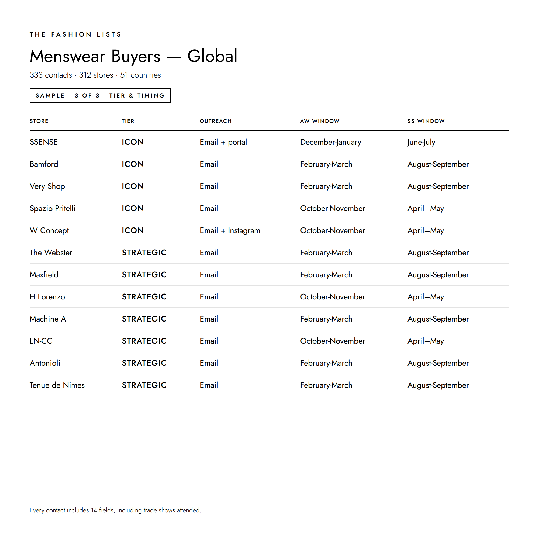Click the sample tier & timing badge
The height and width of the screenshot is (539, 539).
(x=100, y=95)
